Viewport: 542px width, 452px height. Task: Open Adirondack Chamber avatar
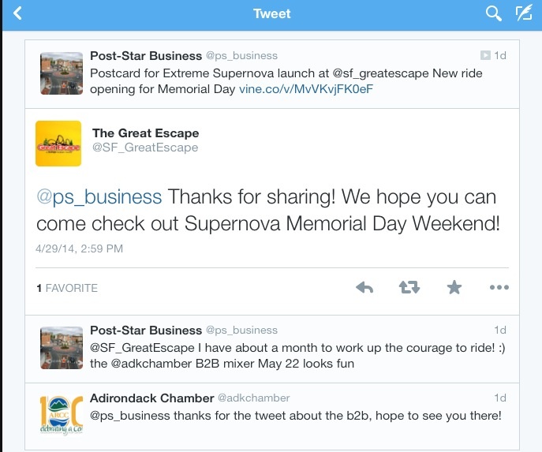pyautogui.click(x=60, y=414)
